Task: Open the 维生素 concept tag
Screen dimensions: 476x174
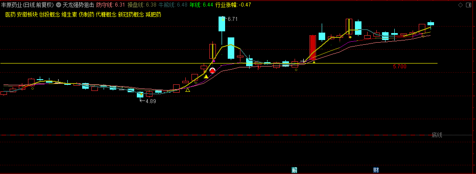Action: pos(69,14)
